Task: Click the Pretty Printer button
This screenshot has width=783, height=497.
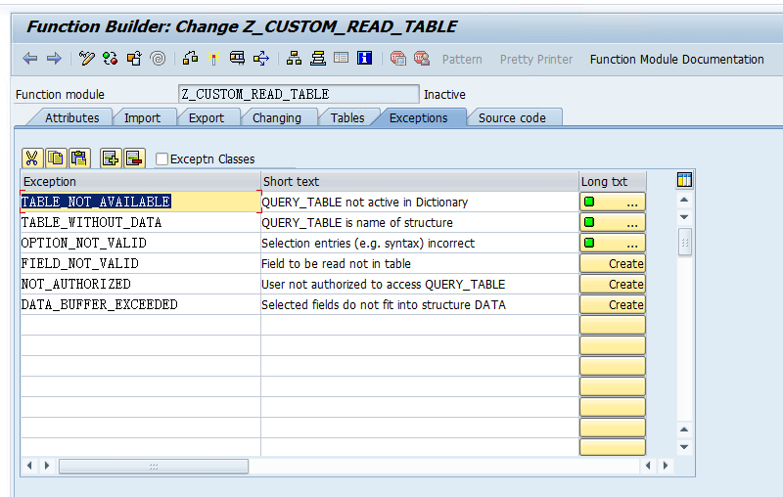Action: 536,60
